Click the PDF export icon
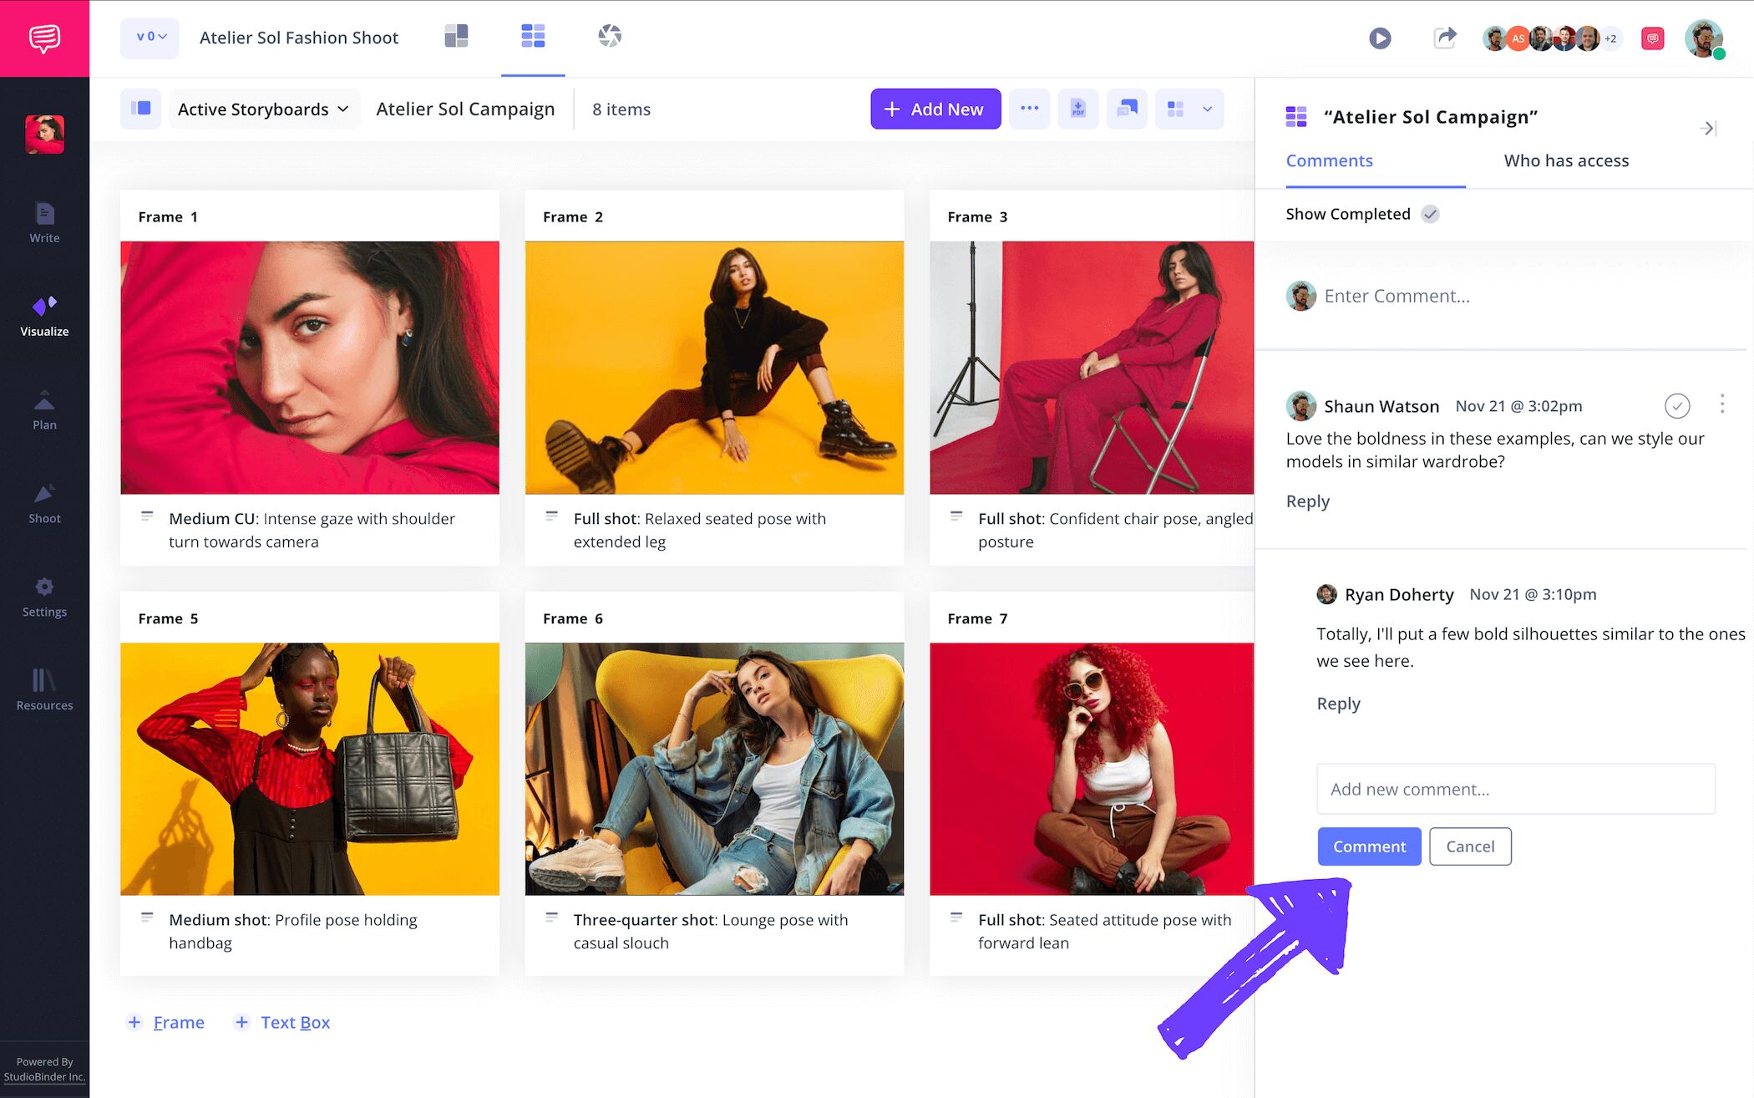1754x1098 pixels. [x=1077, y=109]
